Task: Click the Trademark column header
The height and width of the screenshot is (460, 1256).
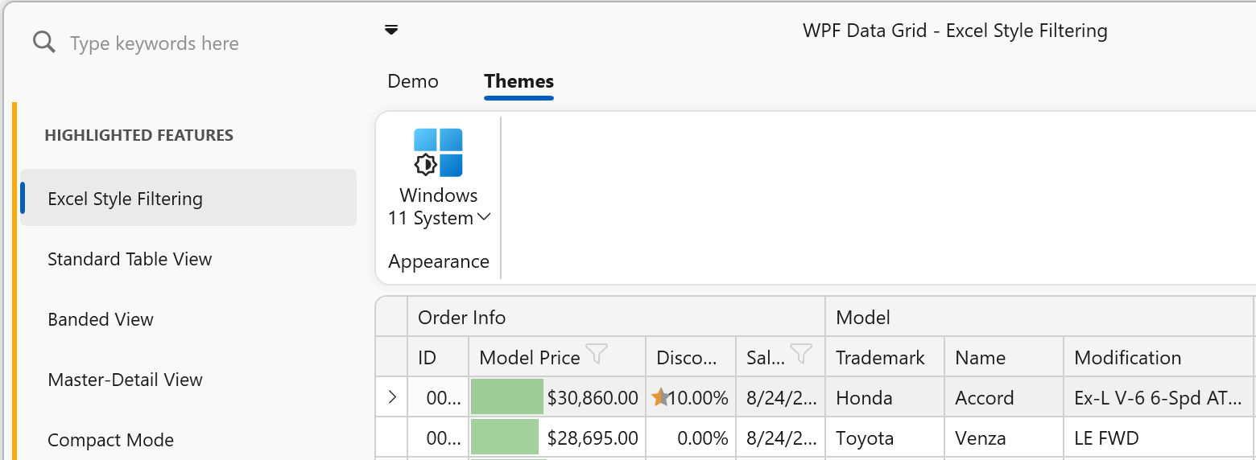Action: (x=885, y=357)
